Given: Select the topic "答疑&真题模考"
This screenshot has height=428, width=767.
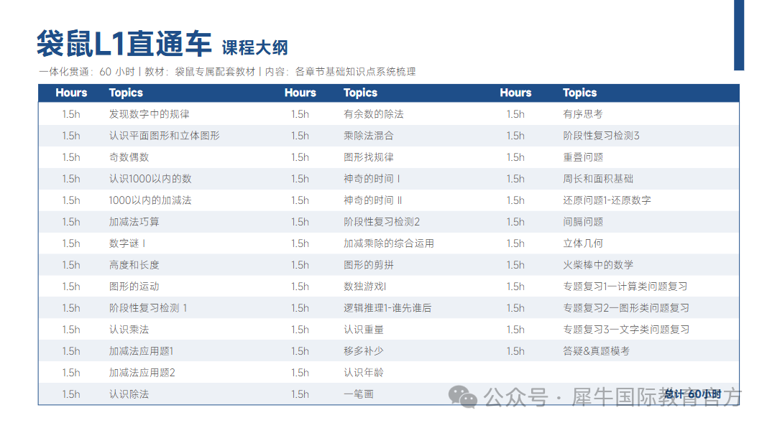Looking at the screenshot, I should (x=597, y=351).
